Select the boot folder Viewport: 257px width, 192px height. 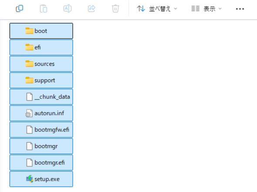click(41, 31)
